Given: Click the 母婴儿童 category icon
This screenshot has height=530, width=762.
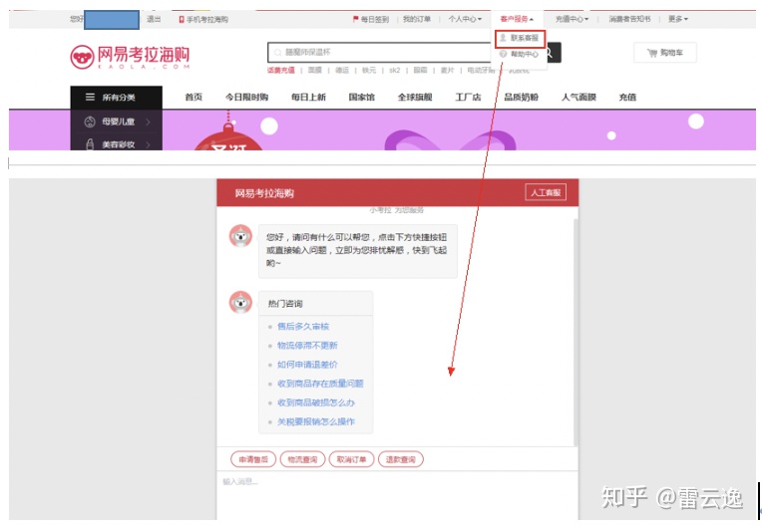Looking at the screenshot, I should tap(90, 122).
